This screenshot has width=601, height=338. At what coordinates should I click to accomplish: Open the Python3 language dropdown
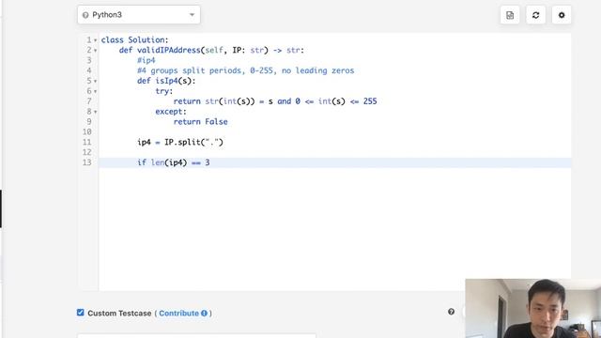click(x=138, y=15)
